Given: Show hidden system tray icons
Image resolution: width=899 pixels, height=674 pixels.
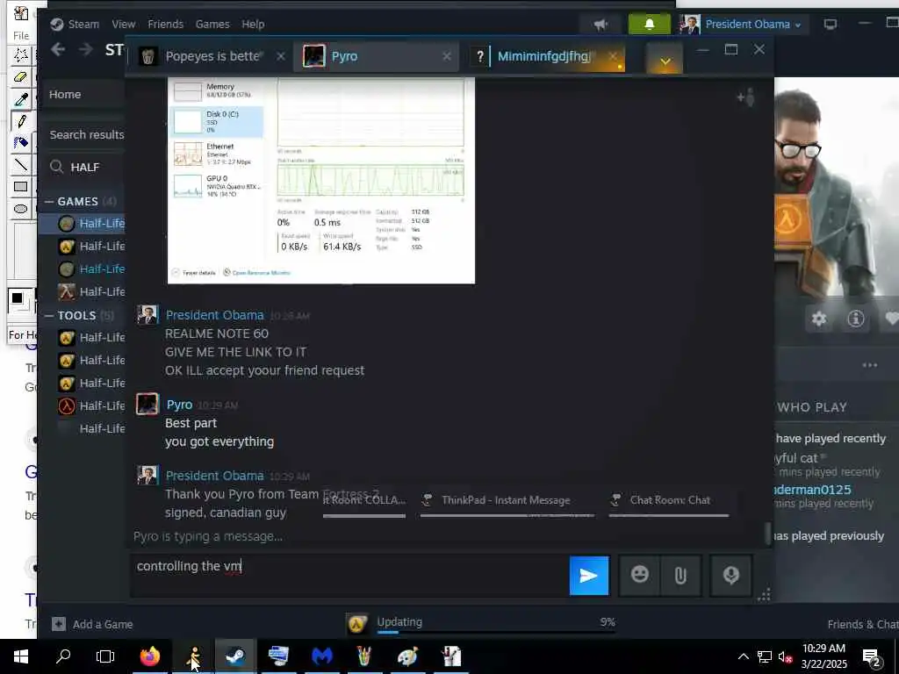Looking at the screenshot, I should tap(743, 656).
